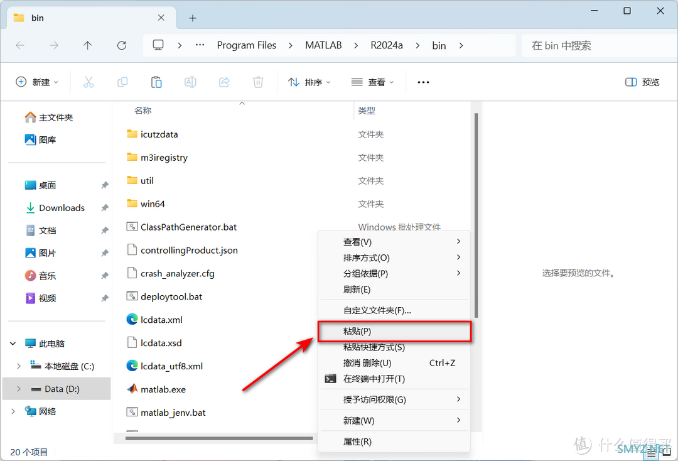Screen dimensions: 678x461
Task: Click MATLAB in address breadcrumb
Action: 323,45
